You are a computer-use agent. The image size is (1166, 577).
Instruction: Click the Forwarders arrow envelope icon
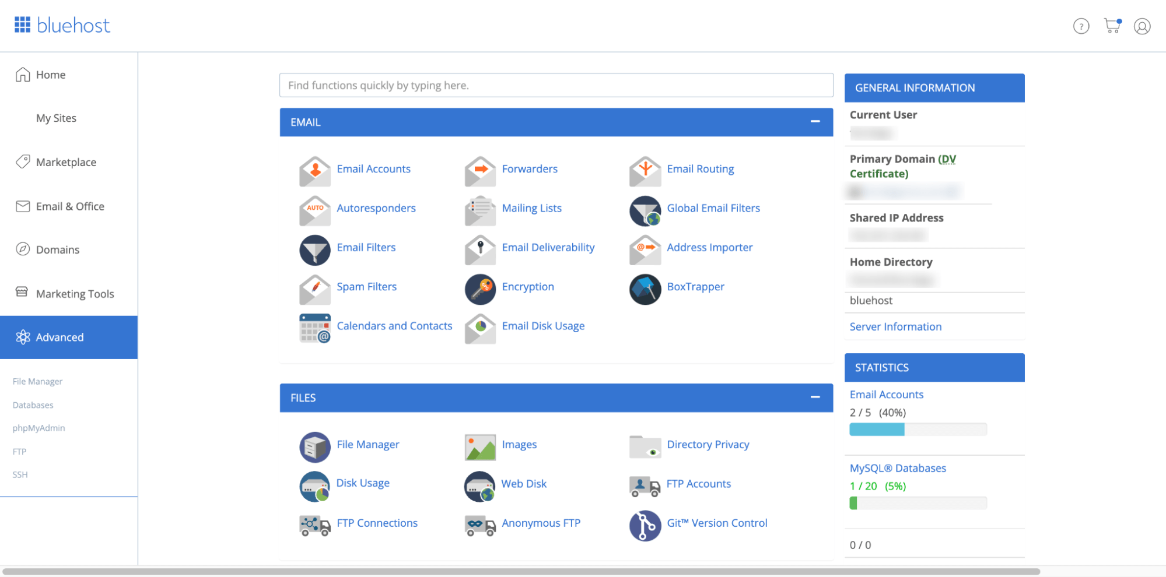480,171
